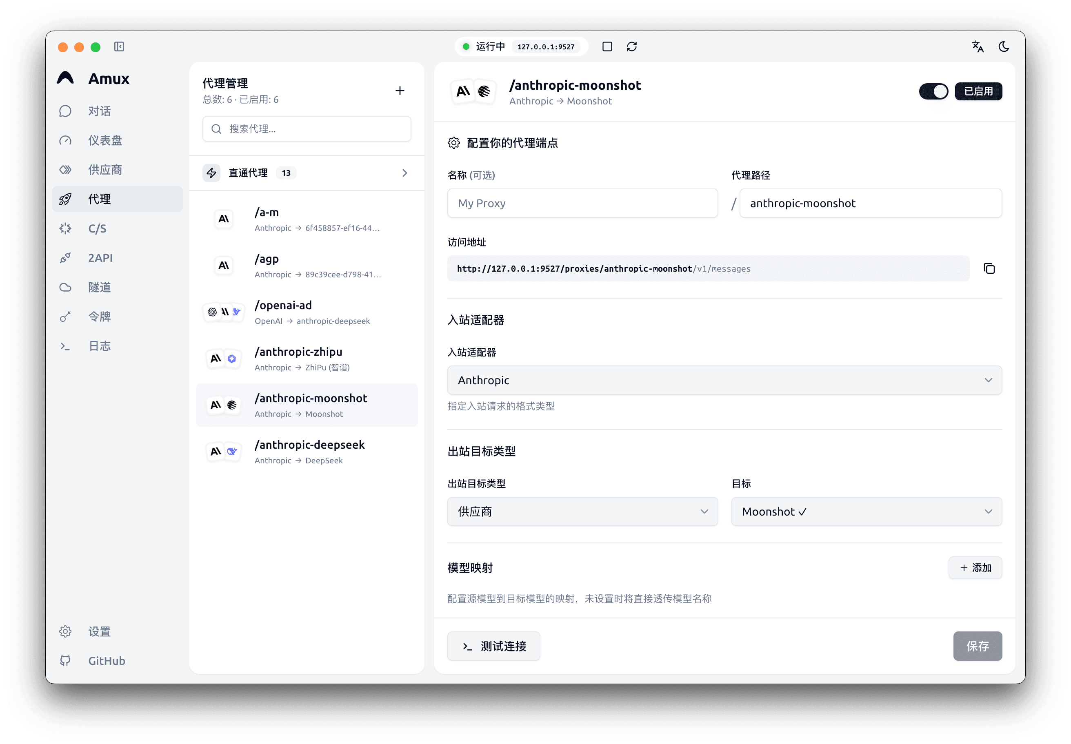This screenshot has height=744, width=1071.
Task: Click the 13 count badge
Action: [x=286, y=173]
